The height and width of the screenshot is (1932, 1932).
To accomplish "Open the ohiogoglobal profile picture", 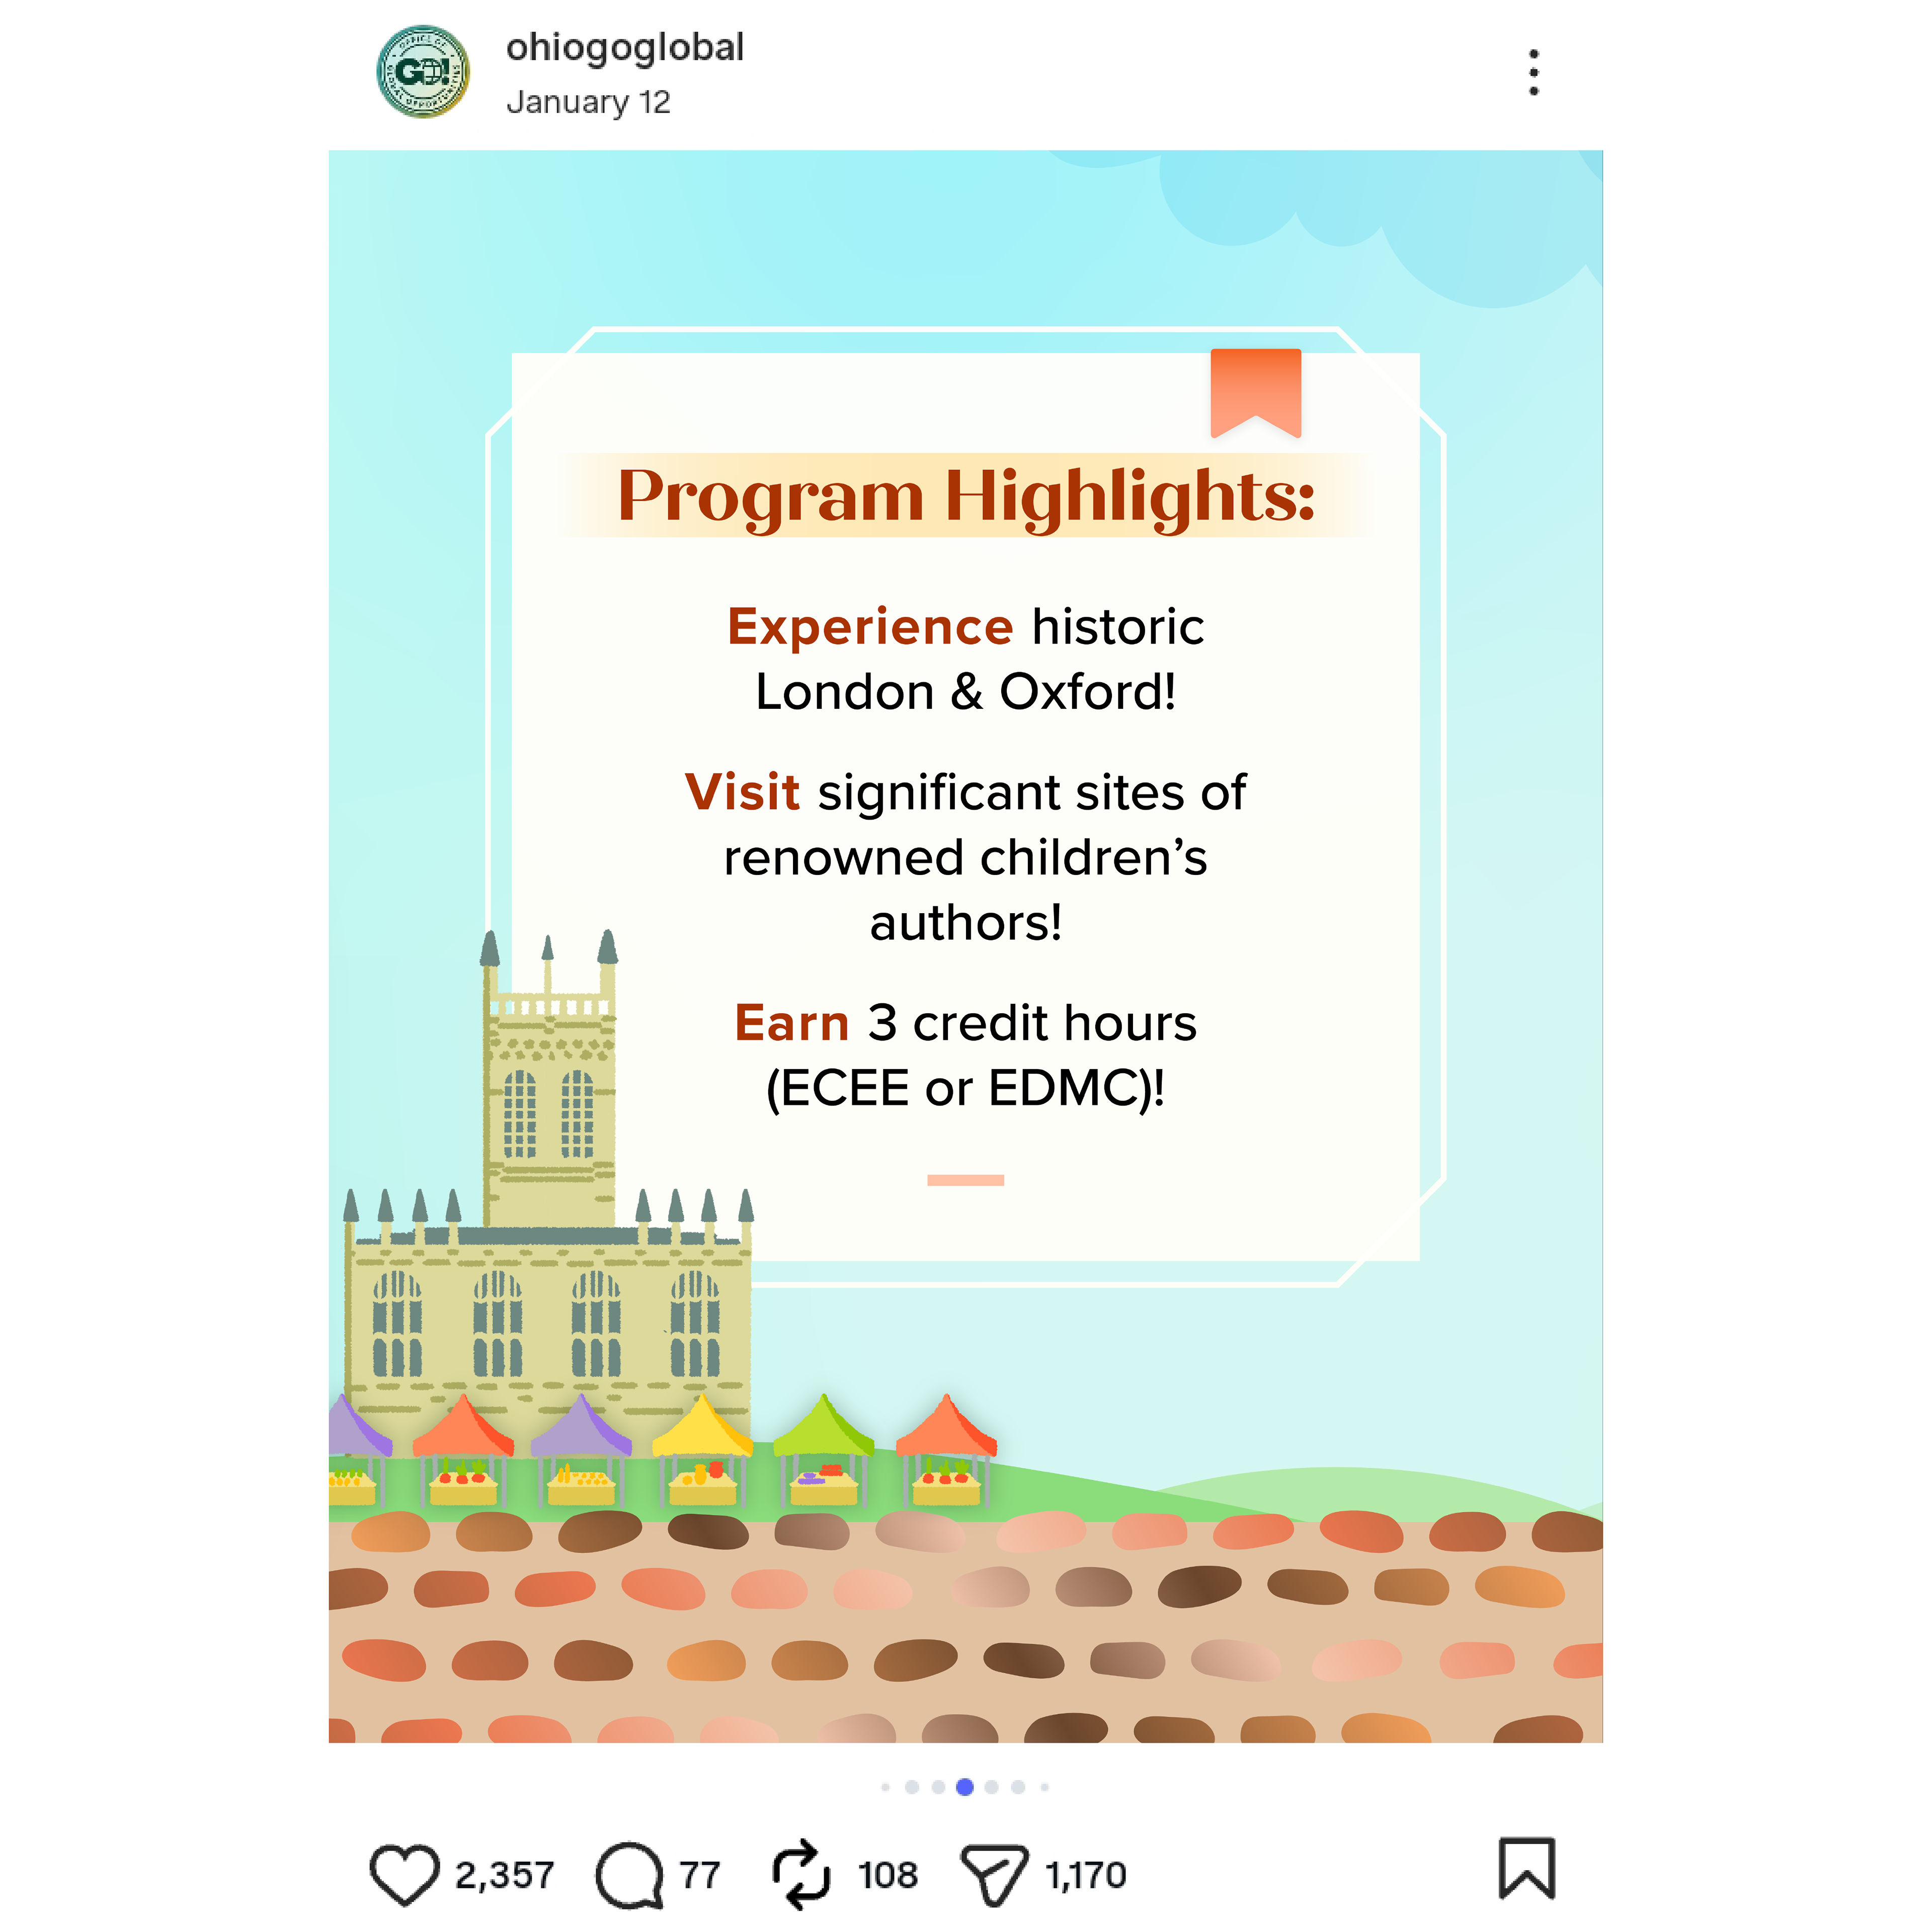I will (x=423, y=72).
